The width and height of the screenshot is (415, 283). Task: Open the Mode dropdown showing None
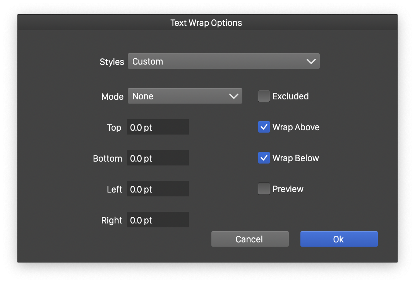pos(178,96)
